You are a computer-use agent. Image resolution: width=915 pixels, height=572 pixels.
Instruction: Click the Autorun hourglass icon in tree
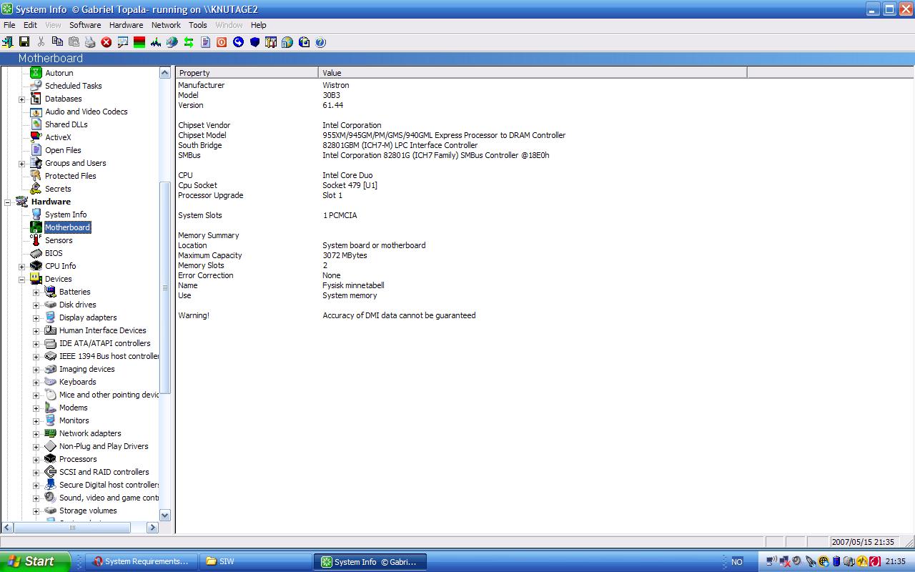coord(36,73)
